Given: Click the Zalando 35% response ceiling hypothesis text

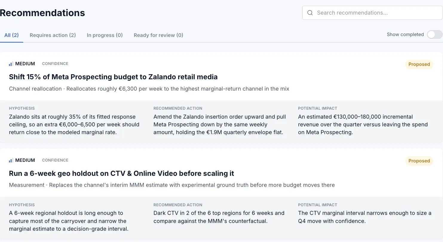Looking at the screenshot, I should [74, 125].
